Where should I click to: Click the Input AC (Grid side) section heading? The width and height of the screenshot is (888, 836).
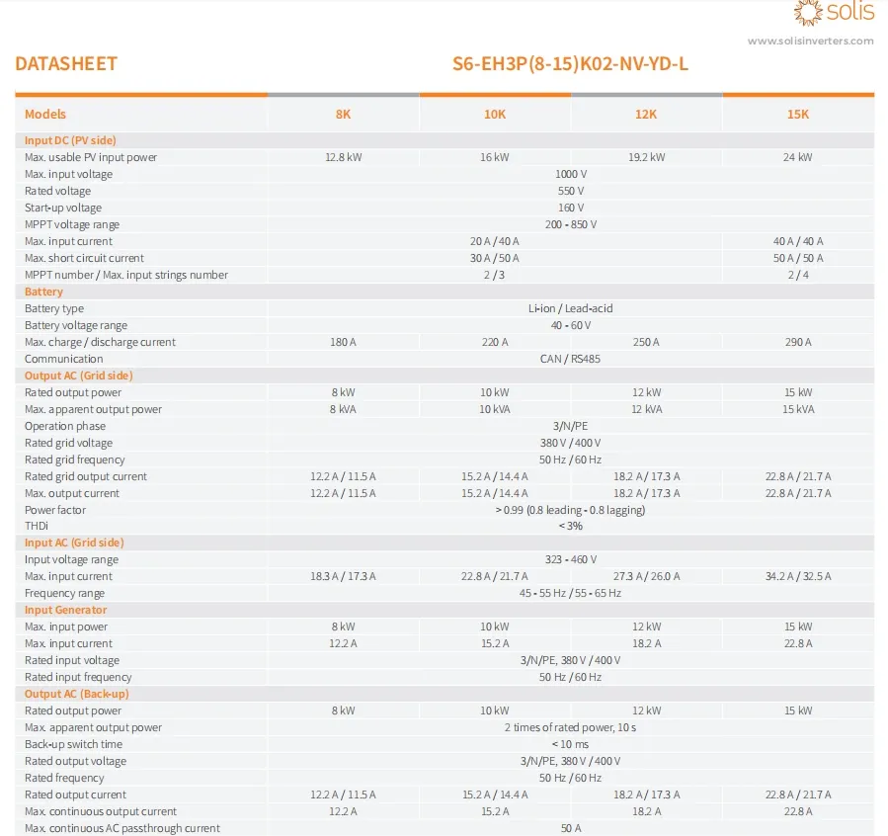74,543
